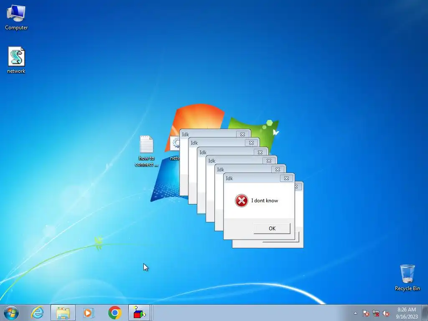Viewport: 428px width, 321px height.
Task: Launch Internet Explorer from the taskbar
Action: (37, 313)
